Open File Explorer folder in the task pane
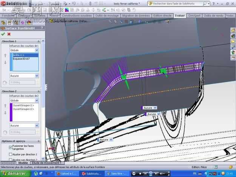 [233, 42]
